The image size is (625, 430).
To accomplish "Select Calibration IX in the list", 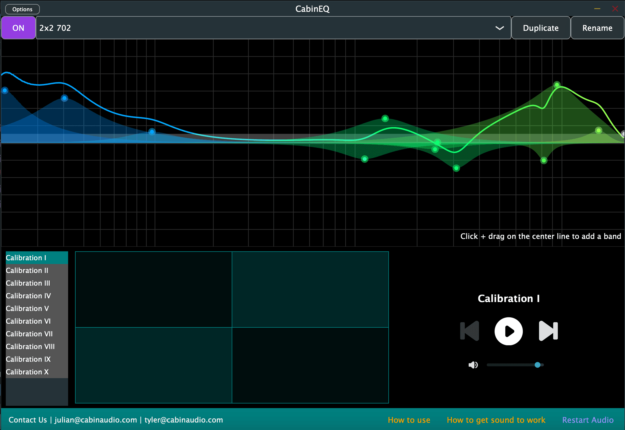I will (x=37, y=359).
